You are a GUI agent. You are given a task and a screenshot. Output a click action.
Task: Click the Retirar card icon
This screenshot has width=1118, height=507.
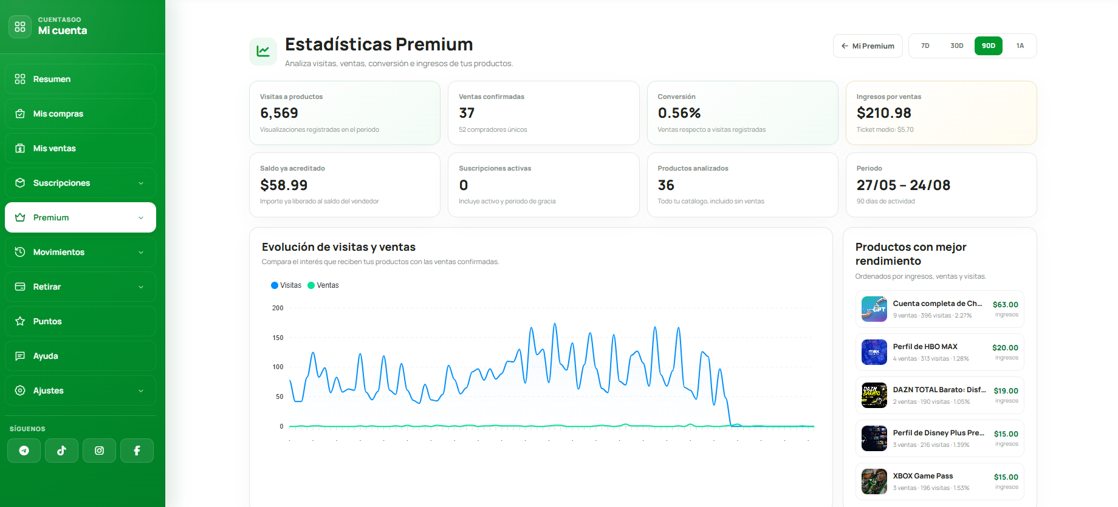coord(20,287)
